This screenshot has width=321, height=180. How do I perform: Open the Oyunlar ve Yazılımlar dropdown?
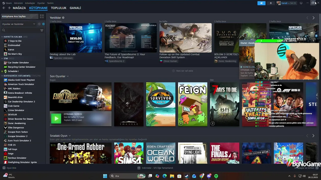tap(19, 24)
